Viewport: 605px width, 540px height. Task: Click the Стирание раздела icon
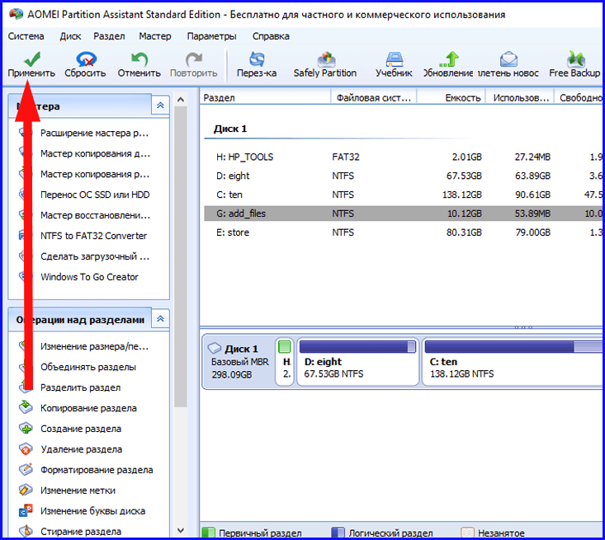click(x=26, y=531)
